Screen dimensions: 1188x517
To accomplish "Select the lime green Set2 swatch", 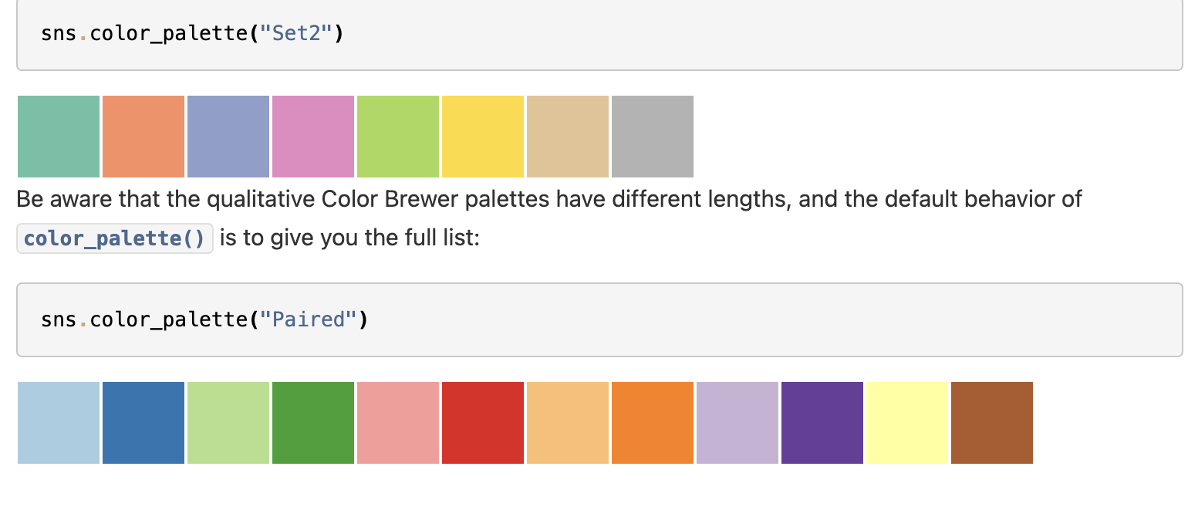I will pyautogui.click(x=398, y=137).
